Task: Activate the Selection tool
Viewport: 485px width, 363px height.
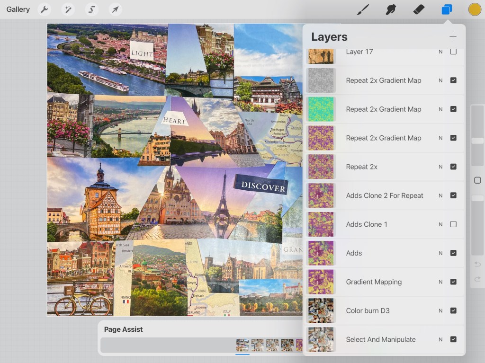Action: 91,9
